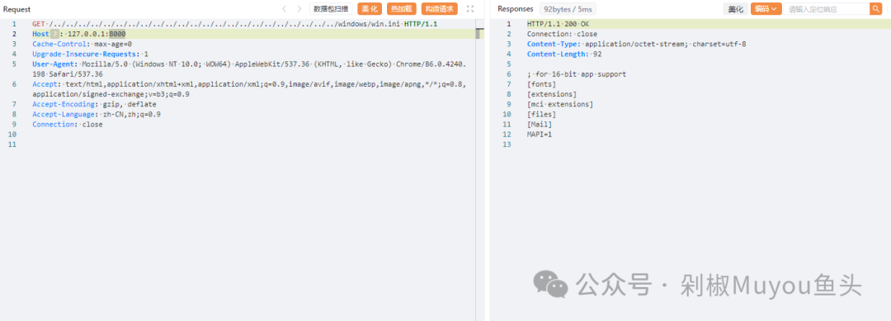The width and height of the screenshot is (891, 321).
Task: Click the Request vertical scrollbar thumb
Action: (479, 34)
